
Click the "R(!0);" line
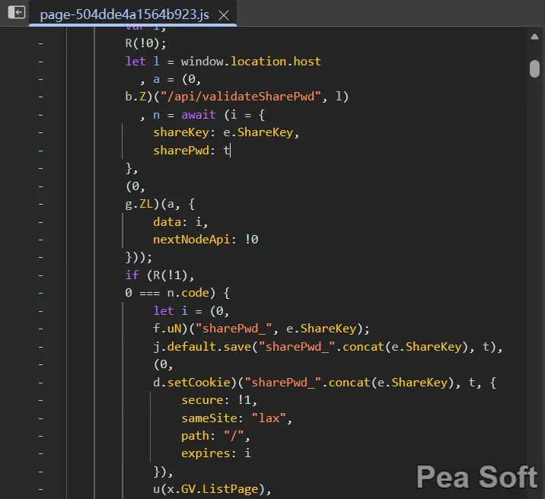click(145, 43)
